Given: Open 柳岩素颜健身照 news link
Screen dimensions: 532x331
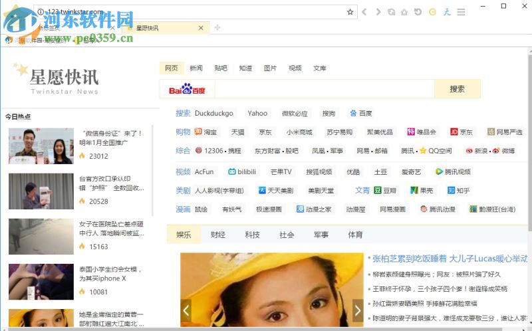Looking at the screenshot, I should click(436, 275).
